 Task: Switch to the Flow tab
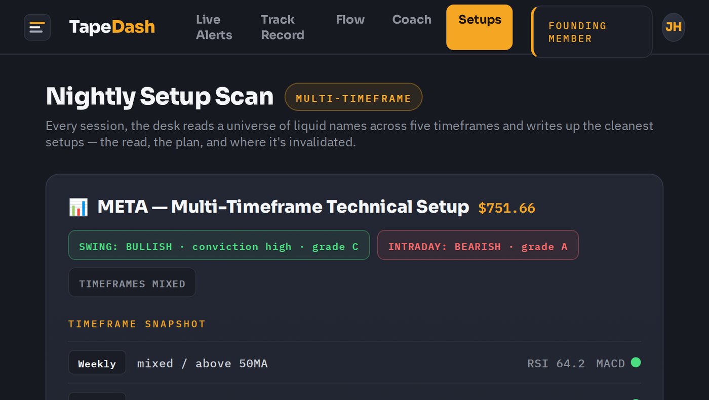350,20
